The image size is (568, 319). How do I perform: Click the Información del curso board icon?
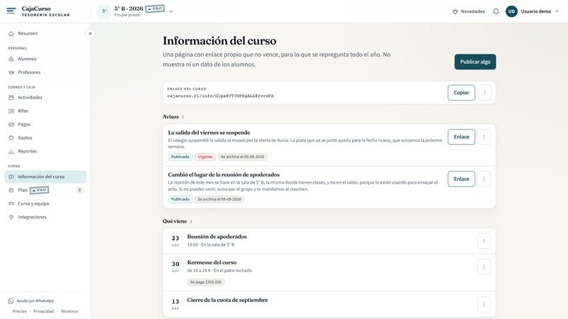coord(11,177)
